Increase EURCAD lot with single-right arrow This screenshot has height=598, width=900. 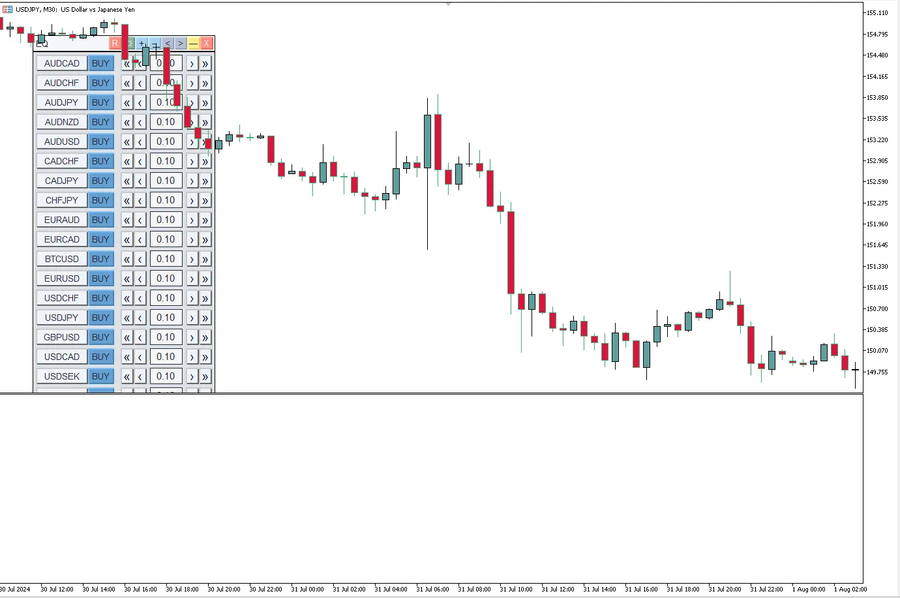192,239
